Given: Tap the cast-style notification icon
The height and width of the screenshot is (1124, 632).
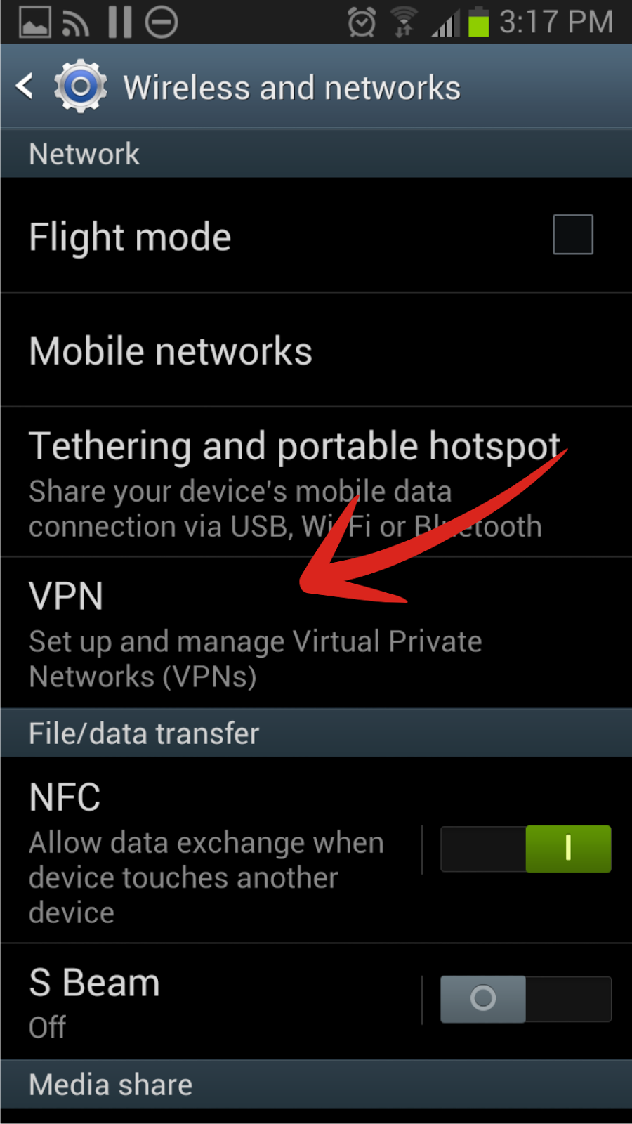Looking at the screenshot, I should (x=76, y=23).
